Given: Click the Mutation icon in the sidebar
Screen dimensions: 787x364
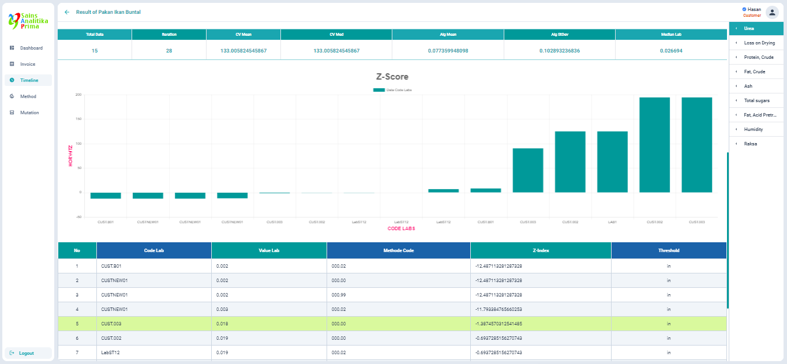Looking at the screenshot, I should point(12,112).
